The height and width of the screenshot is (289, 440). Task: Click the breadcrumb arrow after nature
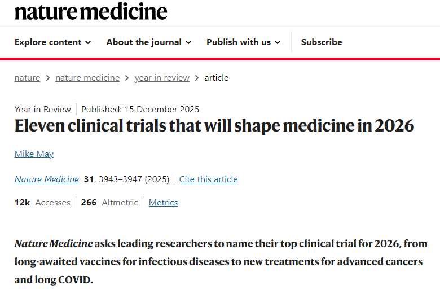pos(48,78)
